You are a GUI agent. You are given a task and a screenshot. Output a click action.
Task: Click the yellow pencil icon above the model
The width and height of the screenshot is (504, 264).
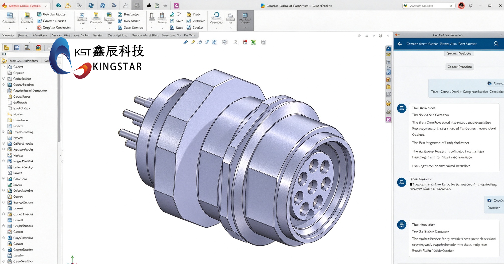(x=193, y=42)
